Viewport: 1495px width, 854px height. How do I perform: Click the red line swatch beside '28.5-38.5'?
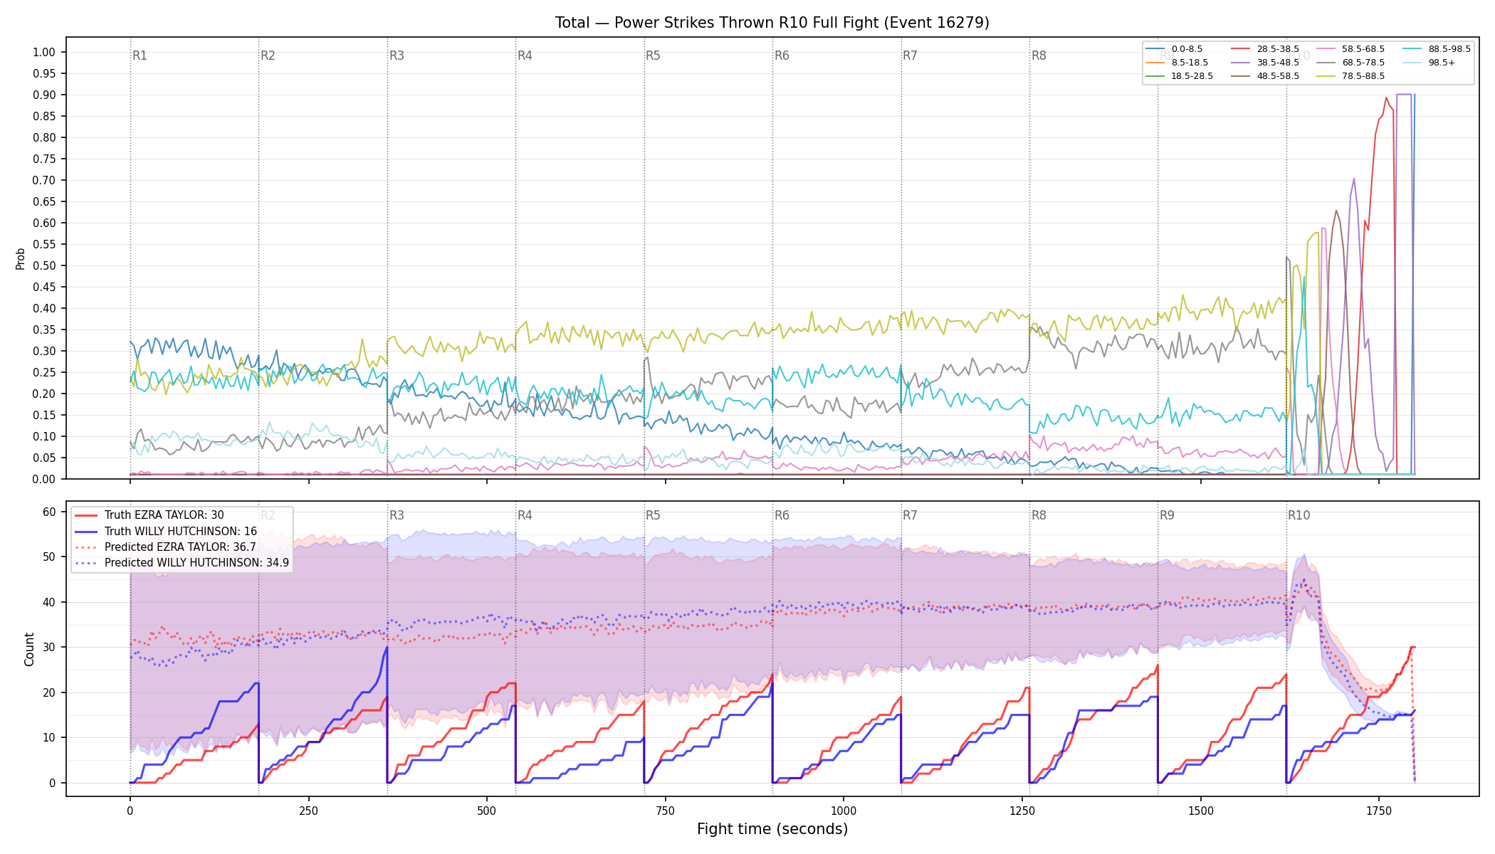pyautogui.click(x=1240, y=49)
